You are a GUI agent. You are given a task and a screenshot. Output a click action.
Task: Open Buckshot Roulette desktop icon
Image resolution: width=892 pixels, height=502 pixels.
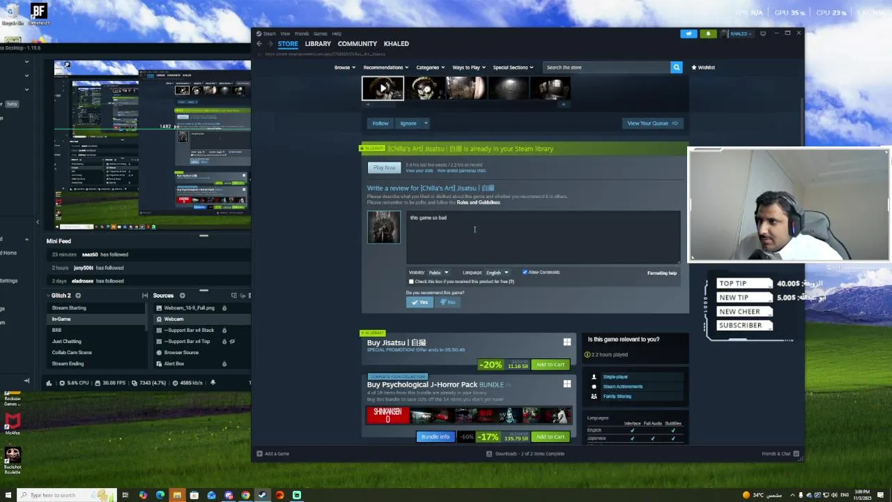coord(12,460)
